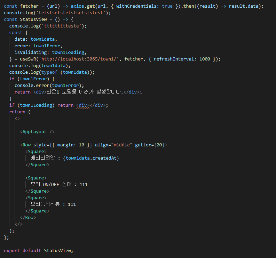Click the gutter={20} attribute

(x=150, y=145)
